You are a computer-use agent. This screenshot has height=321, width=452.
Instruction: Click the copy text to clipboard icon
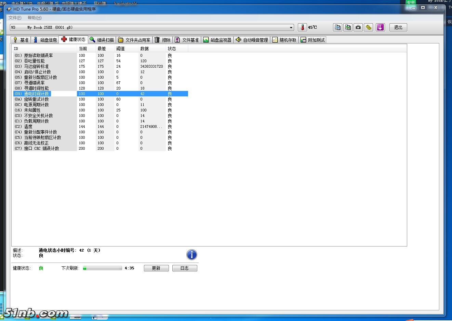[337, 27]
